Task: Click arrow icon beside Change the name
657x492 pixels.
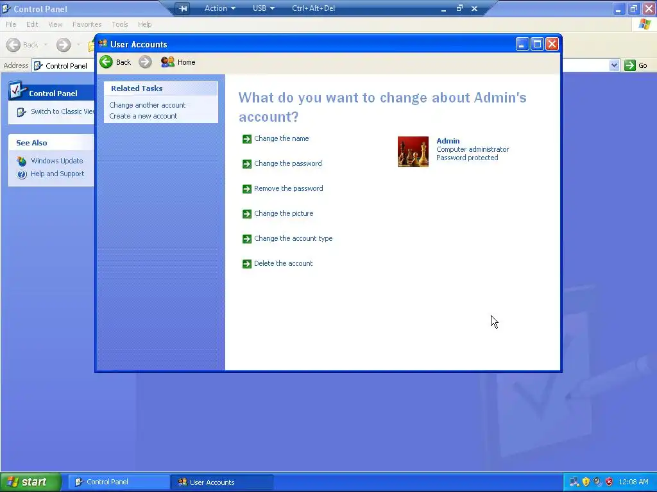Action: (247, 139)
